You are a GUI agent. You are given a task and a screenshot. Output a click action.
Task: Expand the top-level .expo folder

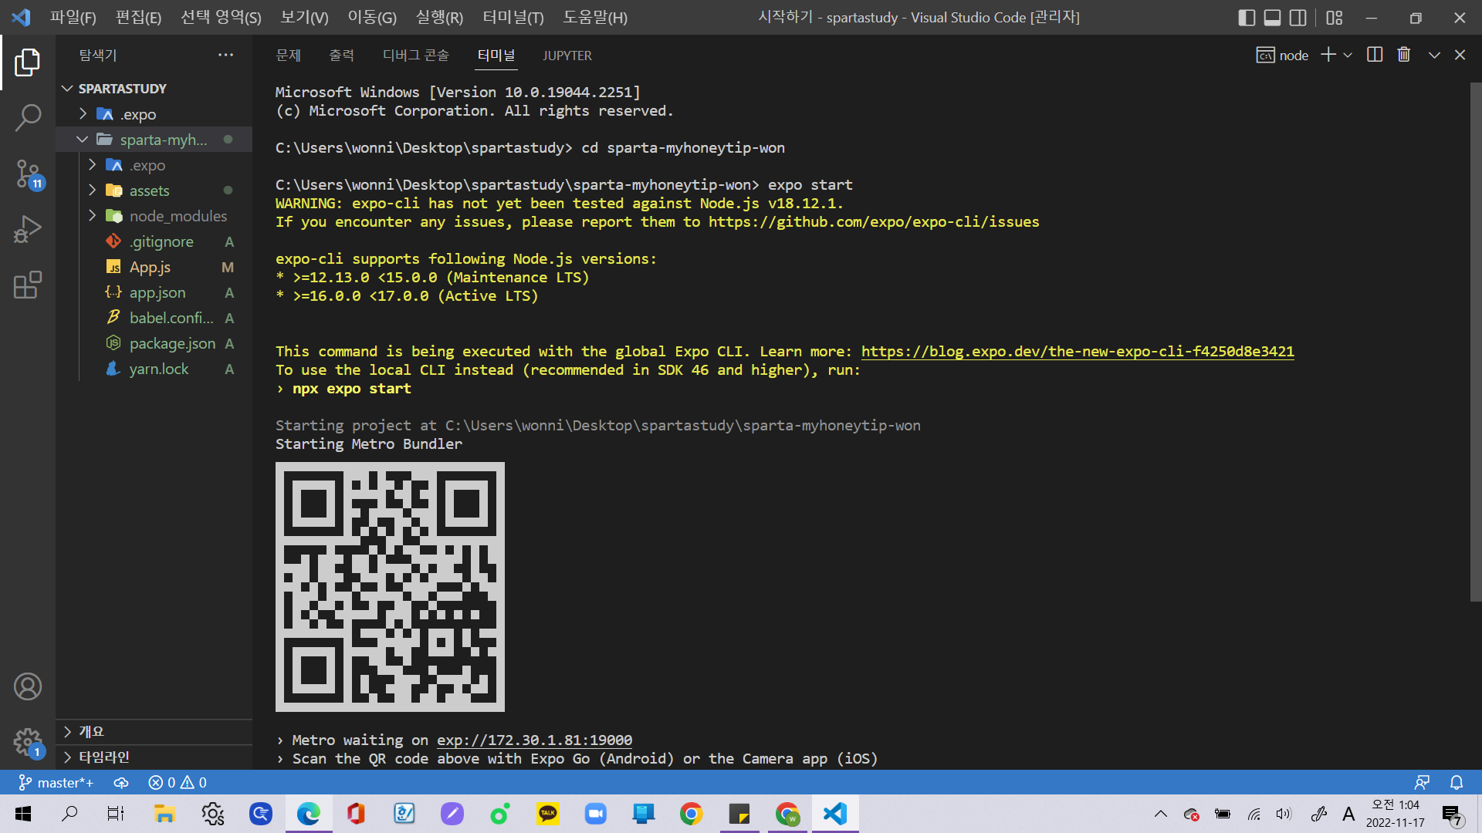154,114
